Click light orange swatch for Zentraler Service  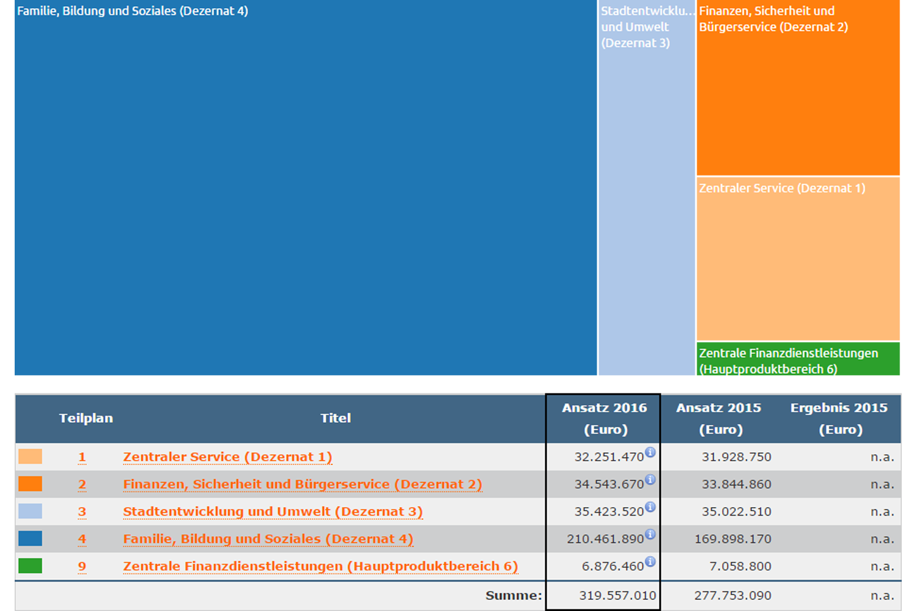[x=30, y=456]
